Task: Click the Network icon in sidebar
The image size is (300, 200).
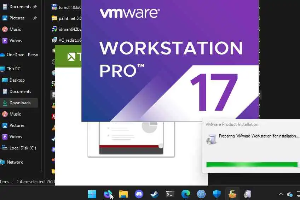Action: (x=2, y=162)
